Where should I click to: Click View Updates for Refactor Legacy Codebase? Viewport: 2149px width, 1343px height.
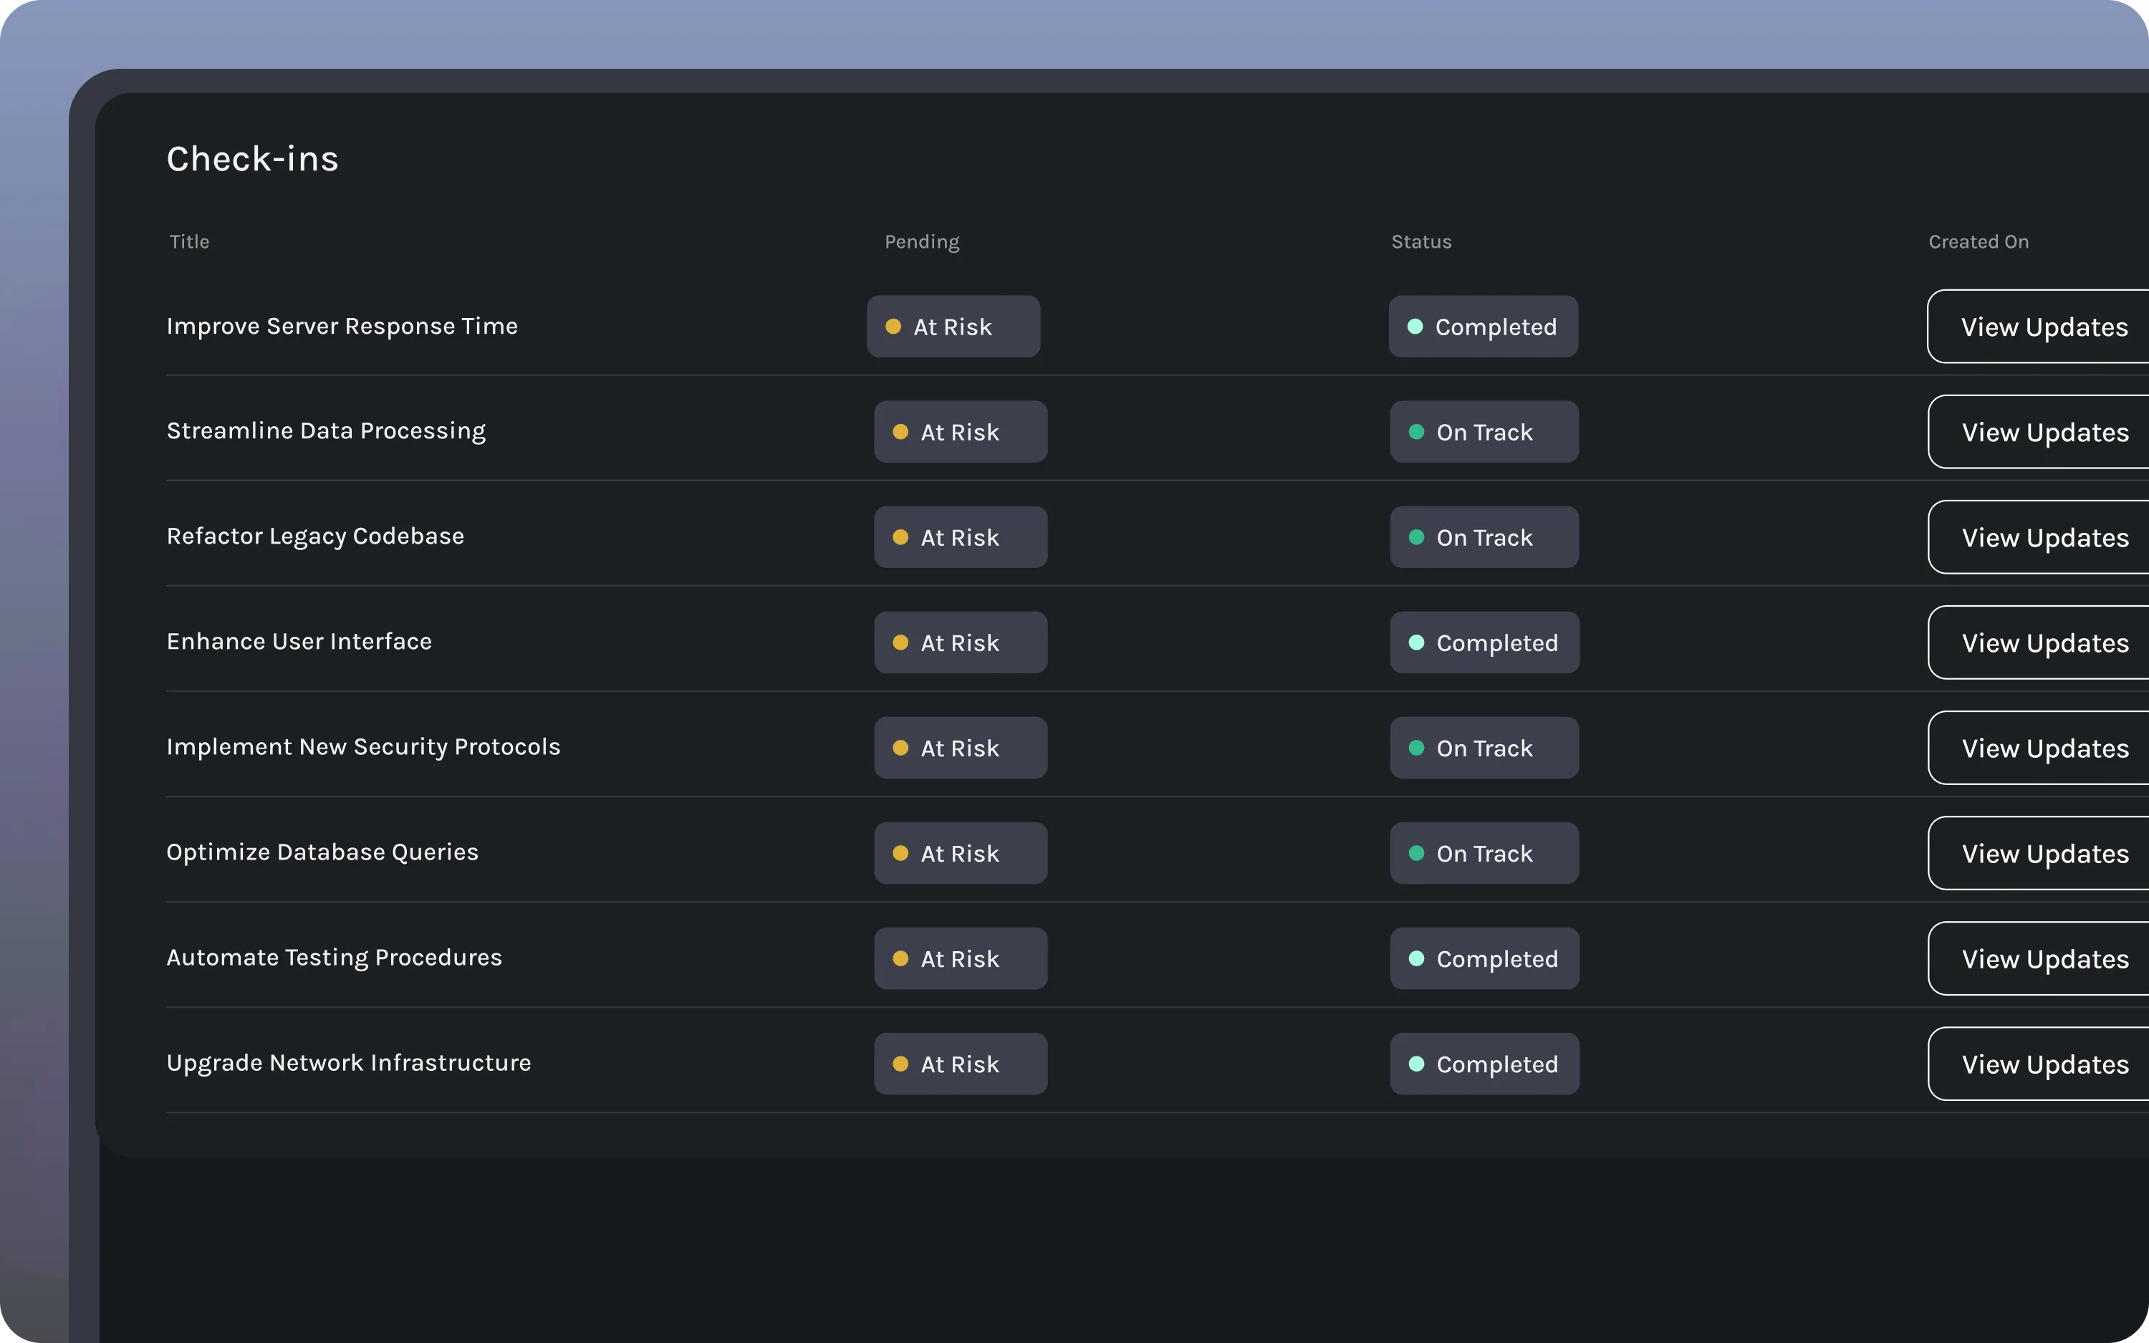[2044, 537]
